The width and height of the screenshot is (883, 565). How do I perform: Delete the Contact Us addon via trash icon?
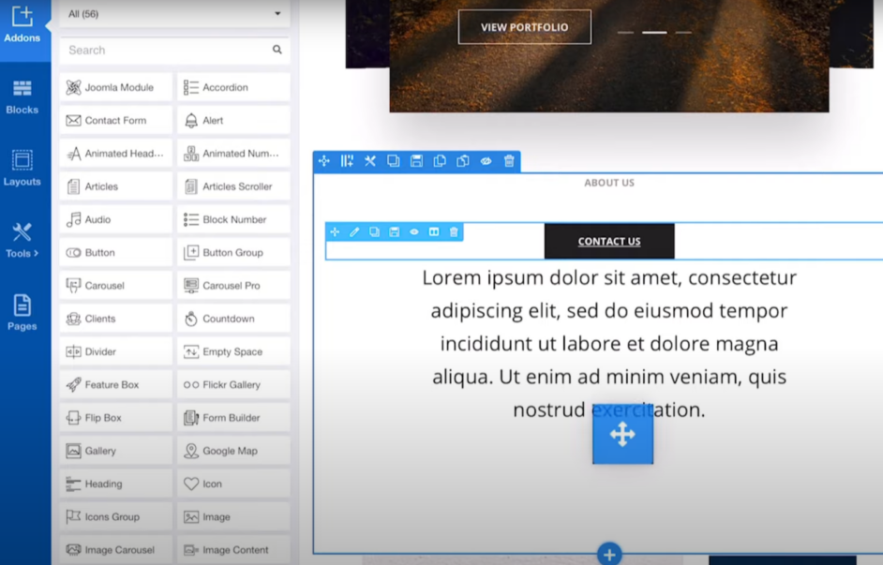pos(454,232)
